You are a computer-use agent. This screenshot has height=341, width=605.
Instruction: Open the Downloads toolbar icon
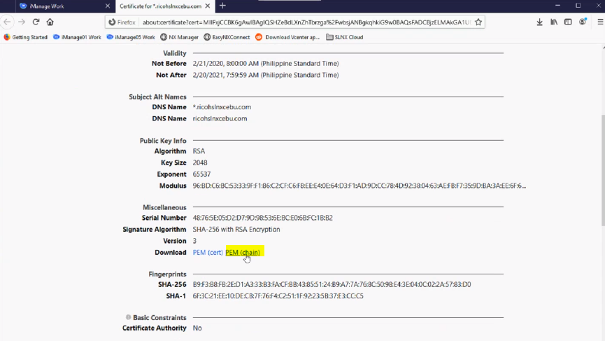(539, 22)
